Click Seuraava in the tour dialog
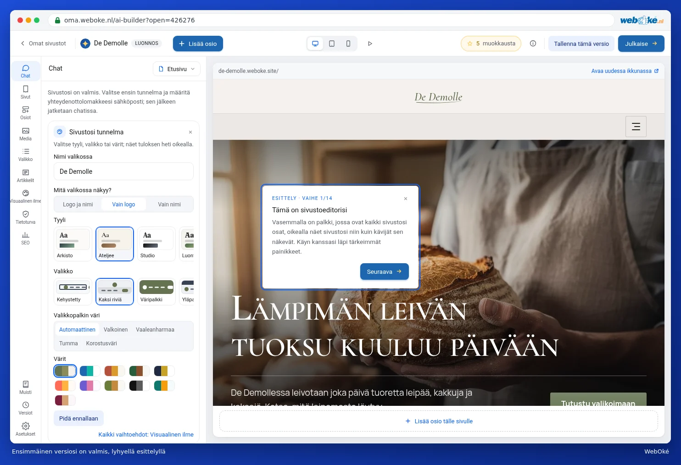The width and height of the screenshot is (681, 465). point(384,271)
